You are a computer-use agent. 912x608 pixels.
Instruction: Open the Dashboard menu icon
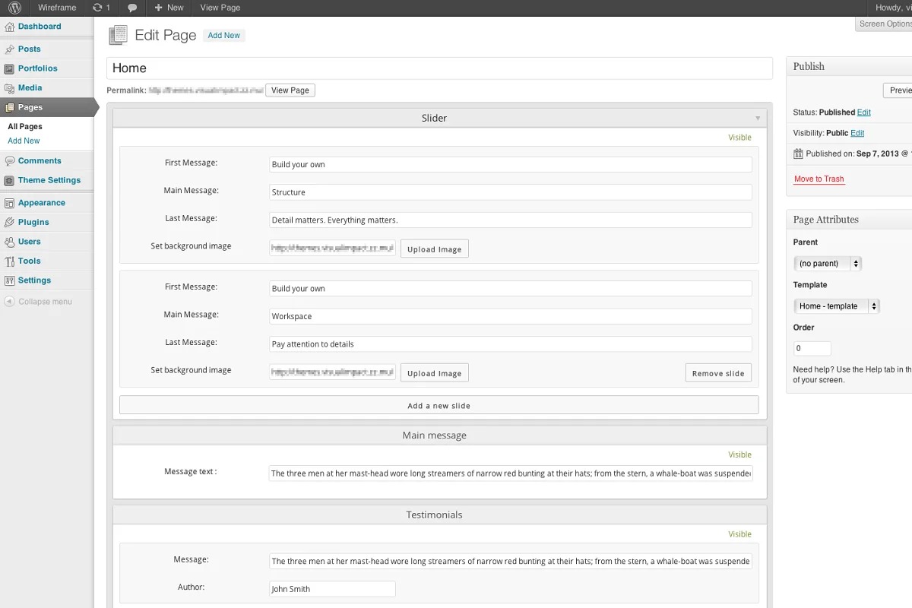9,27
